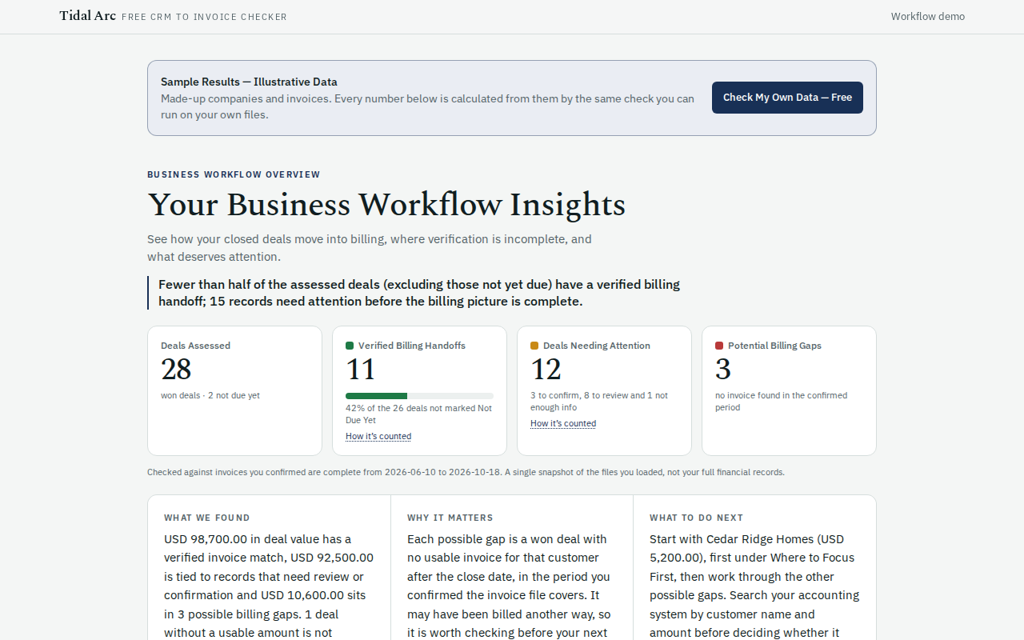
Task: Click the '42% of the 26 deals' caption
Action: coord(419,414)
